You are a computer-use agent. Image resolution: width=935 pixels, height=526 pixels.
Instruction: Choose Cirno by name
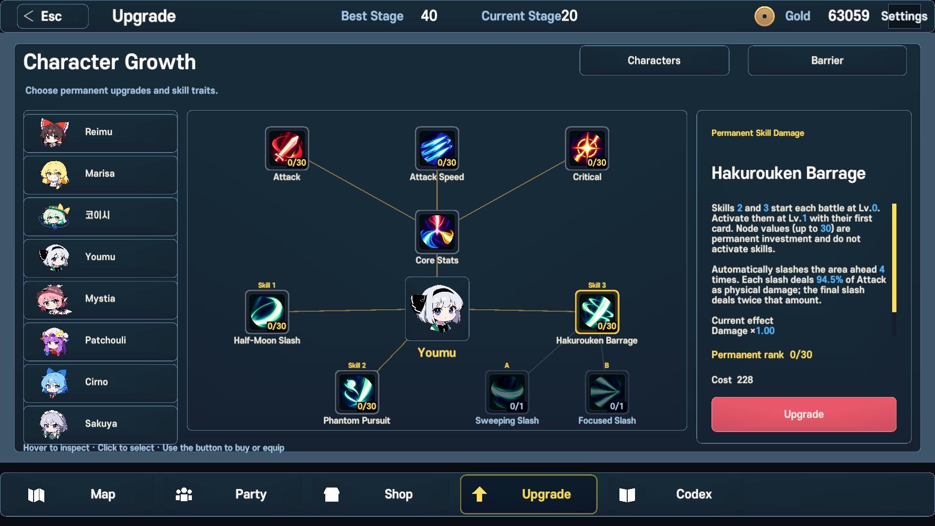[96, 382]
